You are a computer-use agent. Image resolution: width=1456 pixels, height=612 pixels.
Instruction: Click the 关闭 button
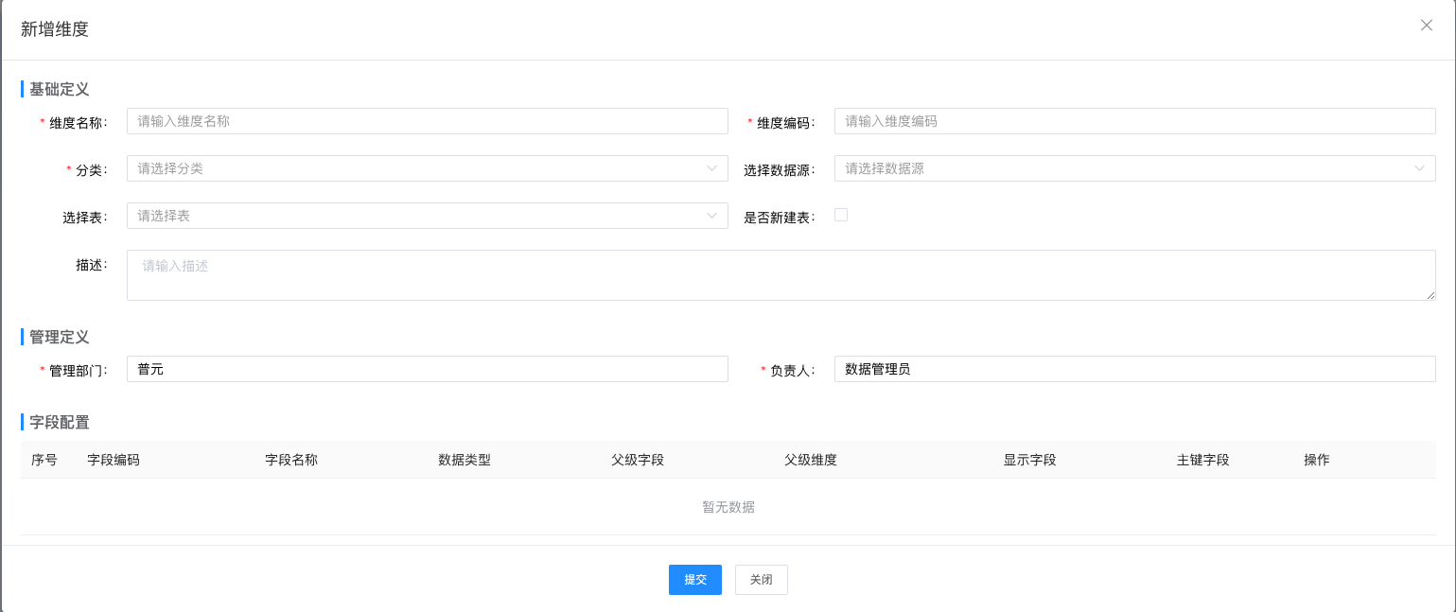tap(762, 580)
